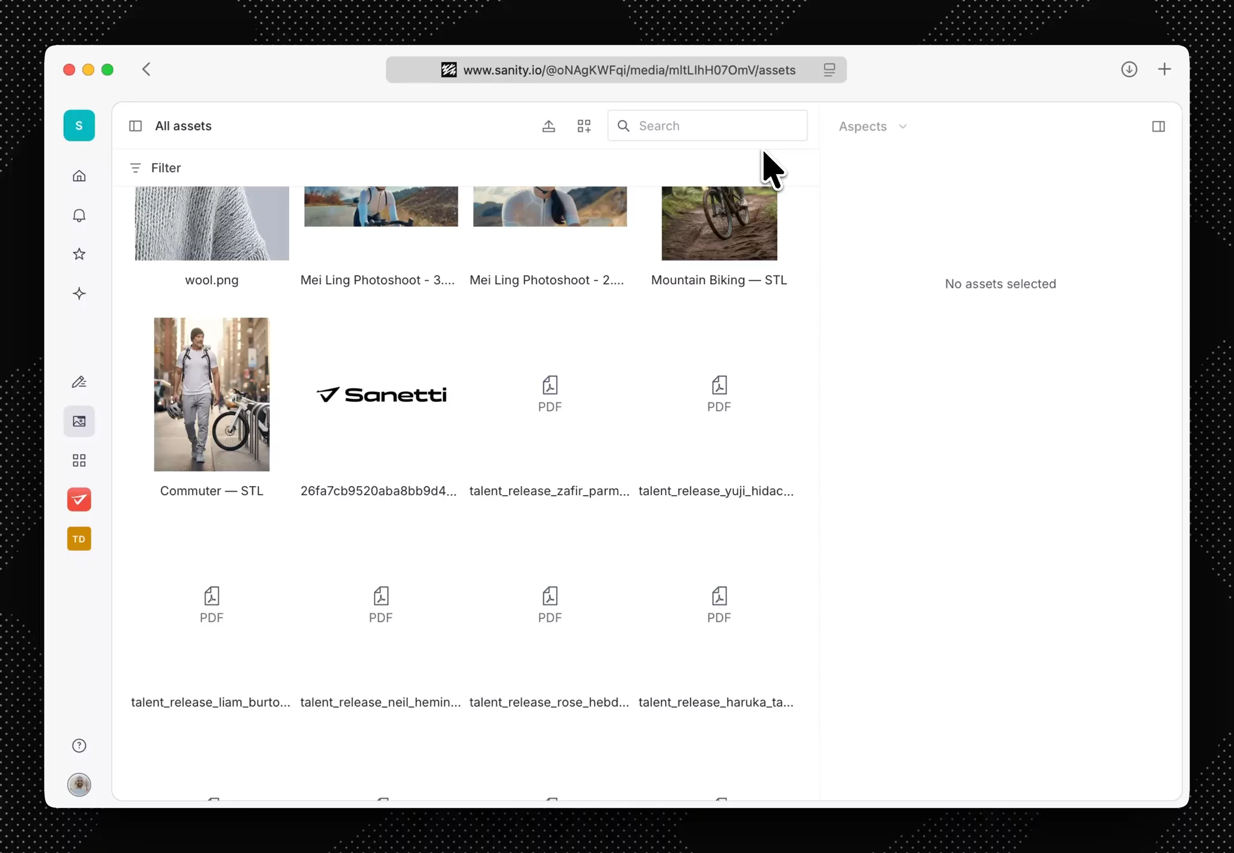Open the notifications bell
Image resolution: width=1234 pixels, height=853 pixels.
79,215
